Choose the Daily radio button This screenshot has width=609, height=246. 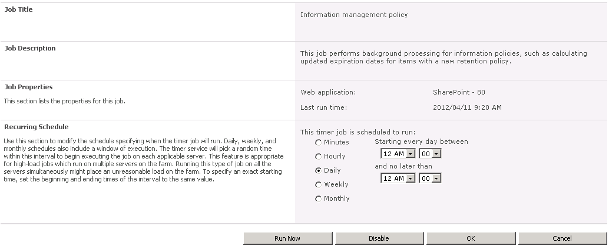319,170
